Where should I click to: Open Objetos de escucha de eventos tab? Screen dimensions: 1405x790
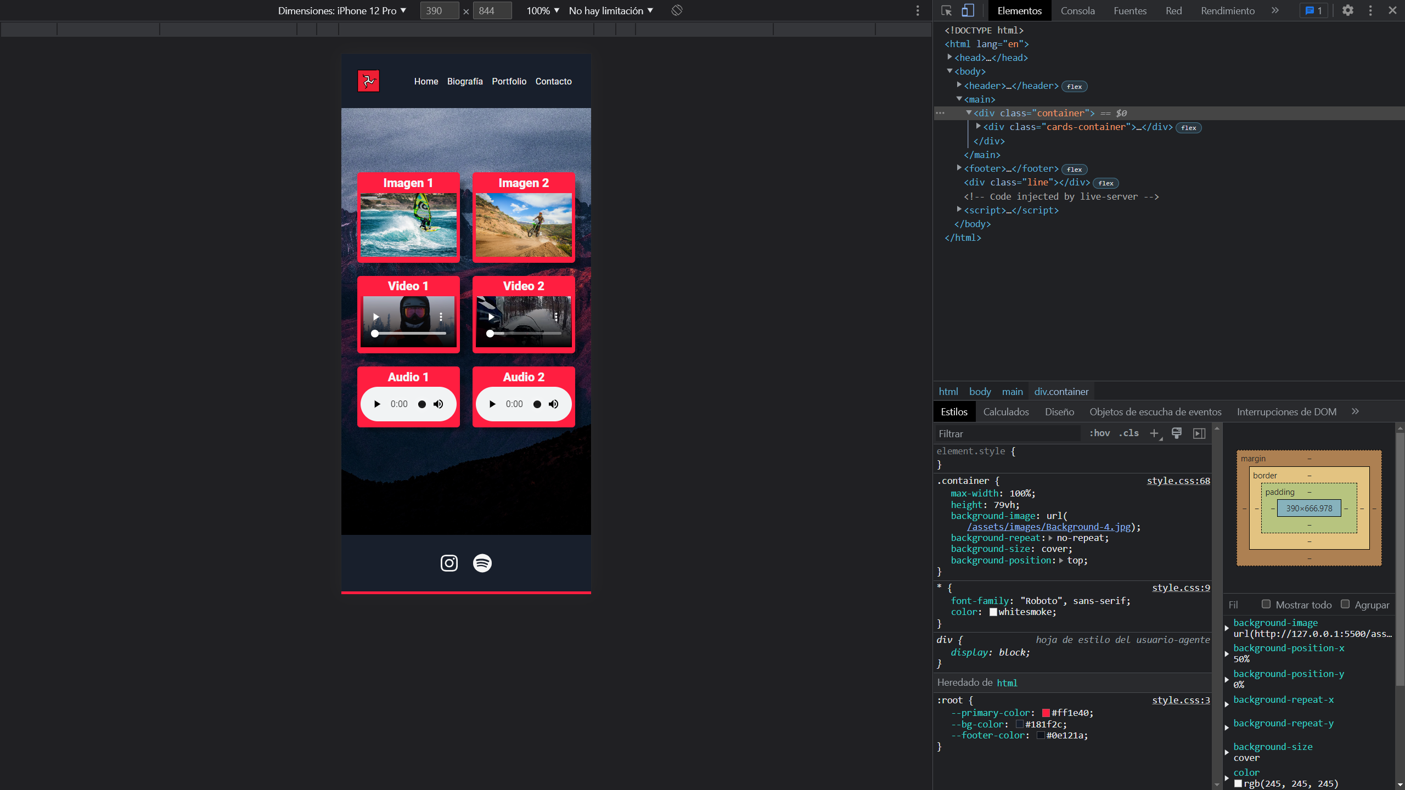click(1155, 411)
